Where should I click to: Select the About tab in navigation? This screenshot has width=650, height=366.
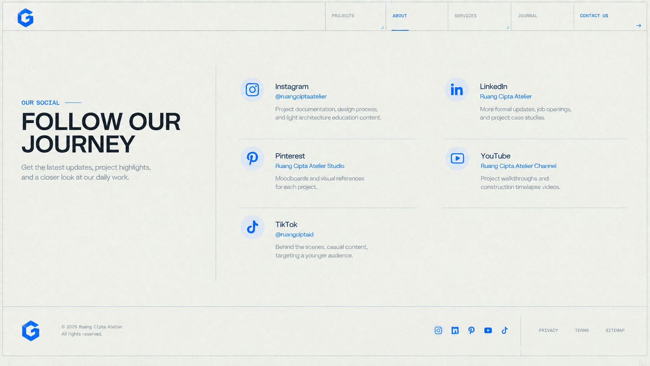(399, 16)
